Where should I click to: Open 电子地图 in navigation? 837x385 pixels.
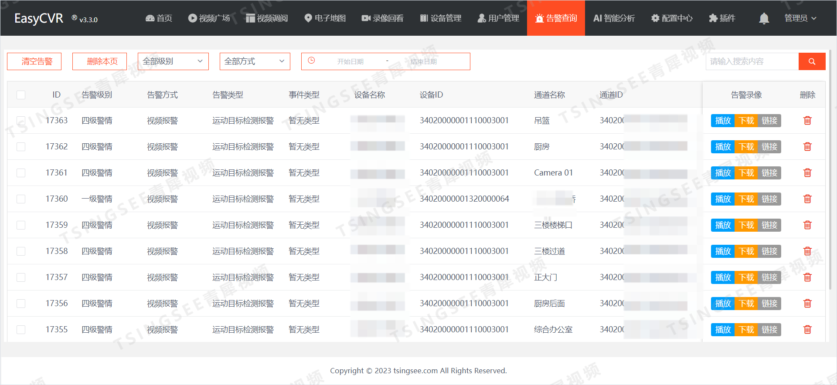pyautogui.click(x=325, y=18)
